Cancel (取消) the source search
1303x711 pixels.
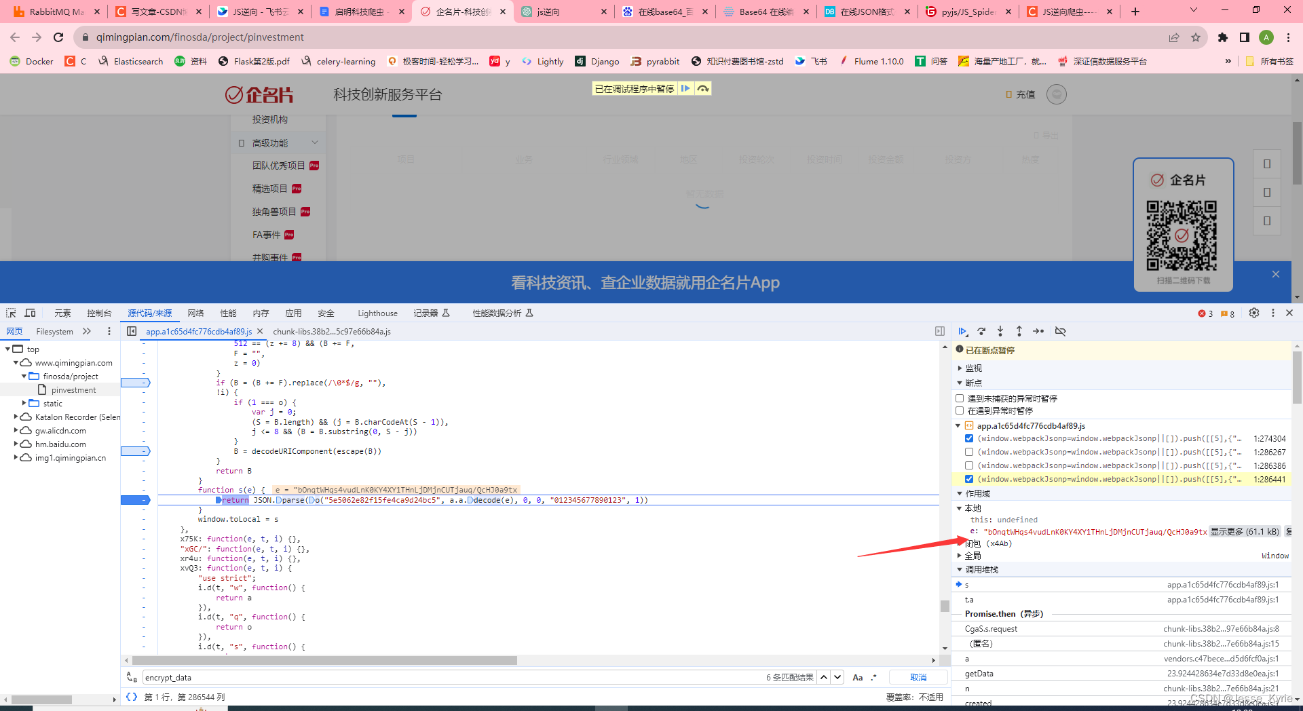point(918,677)
